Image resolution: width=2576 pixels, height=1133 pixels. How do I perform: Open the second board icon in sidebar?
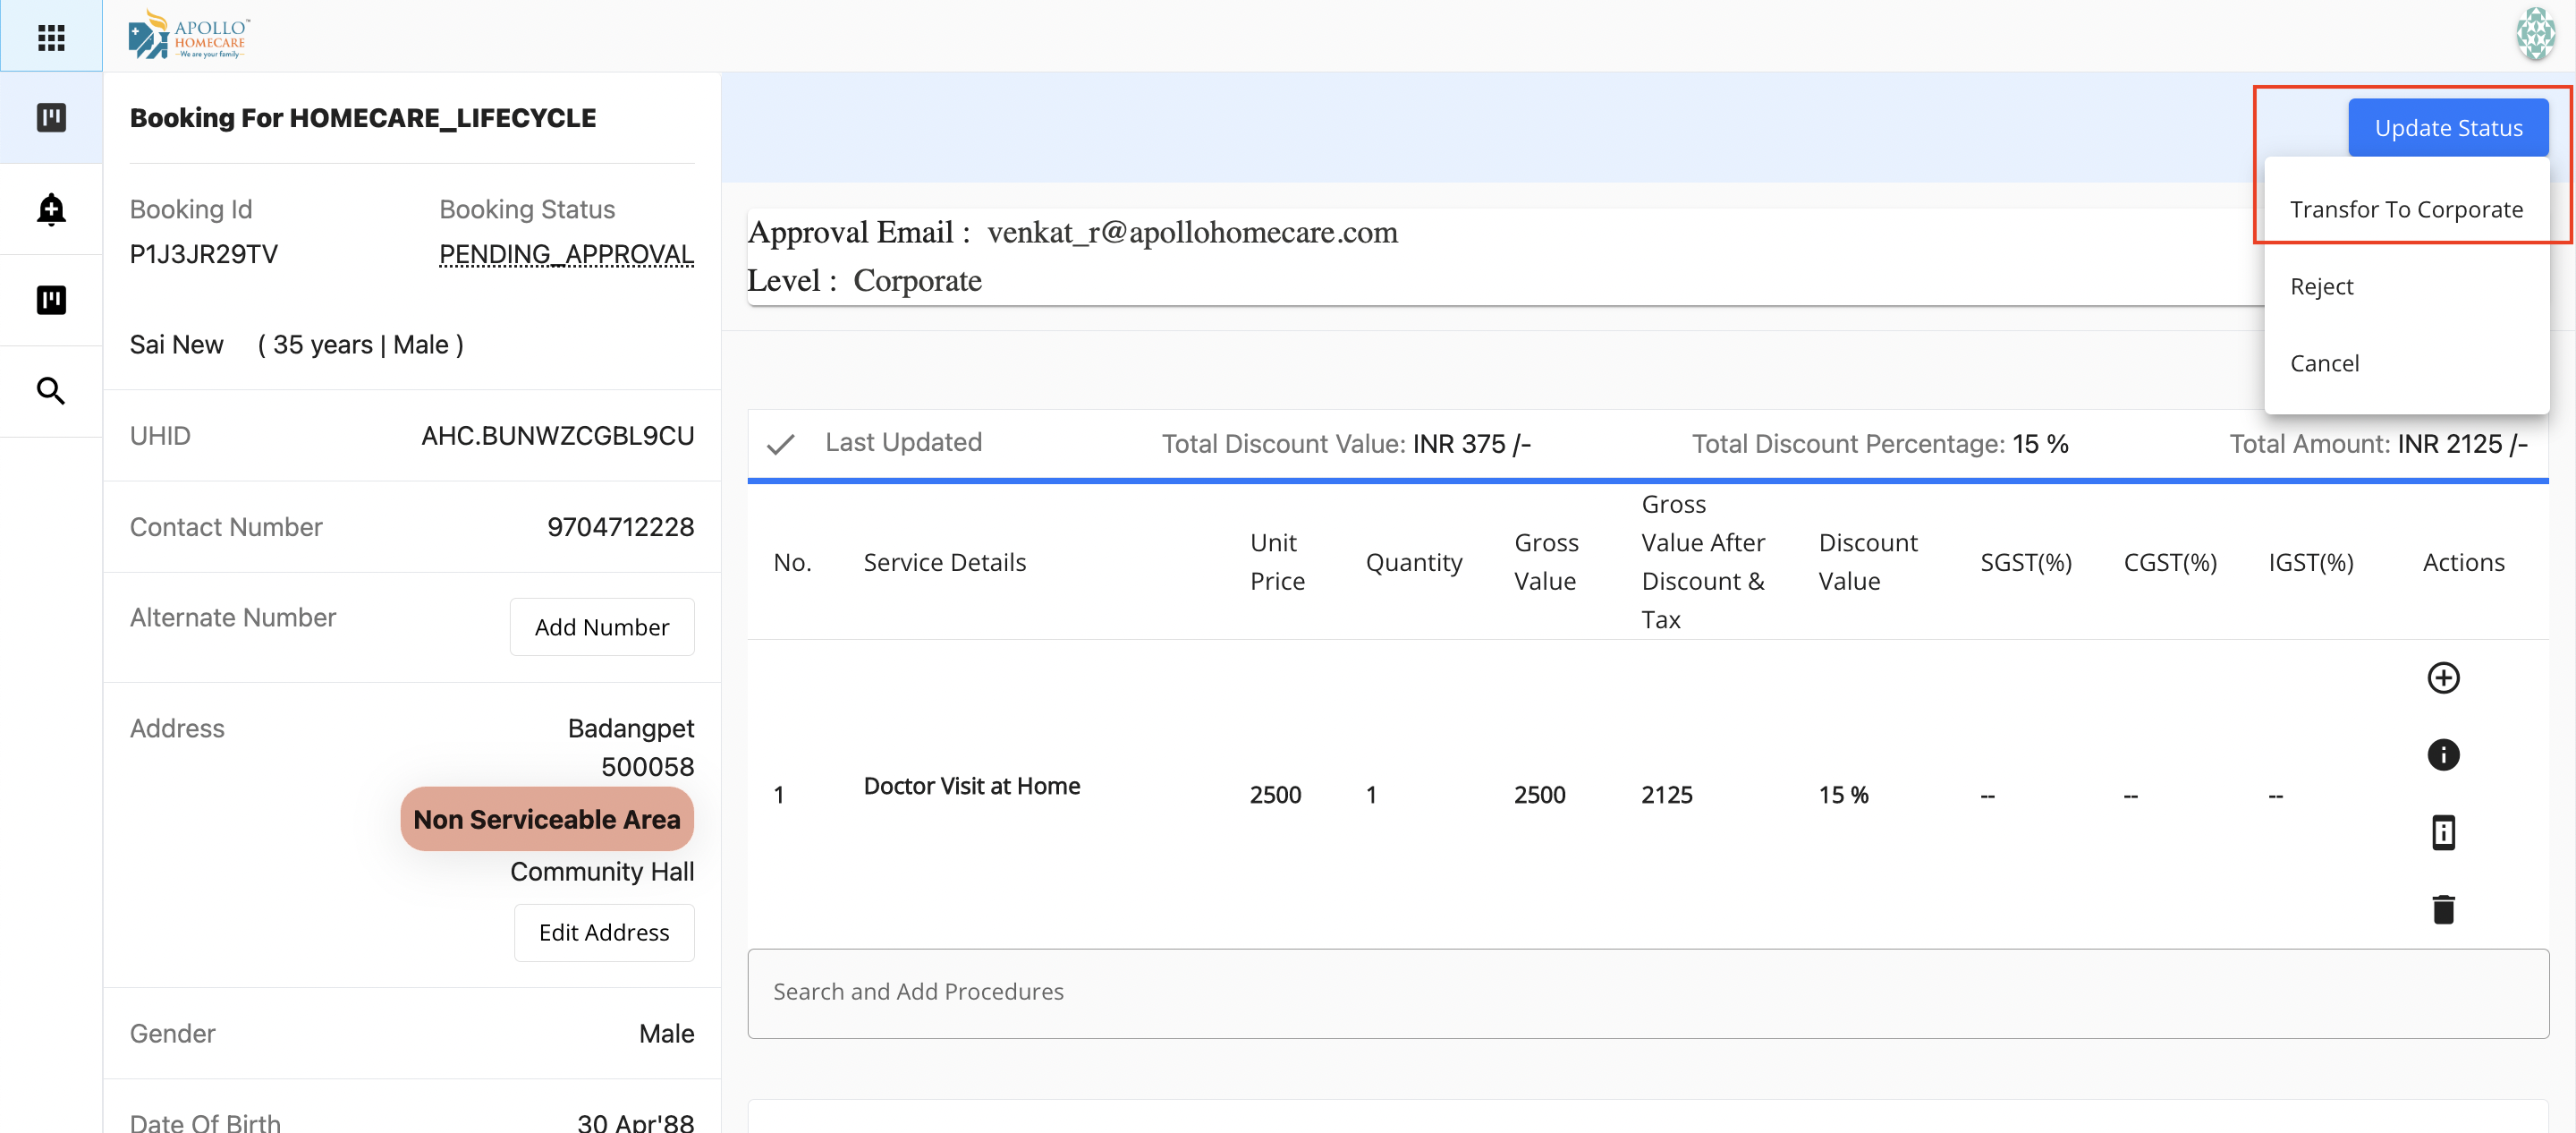(51, 301)
